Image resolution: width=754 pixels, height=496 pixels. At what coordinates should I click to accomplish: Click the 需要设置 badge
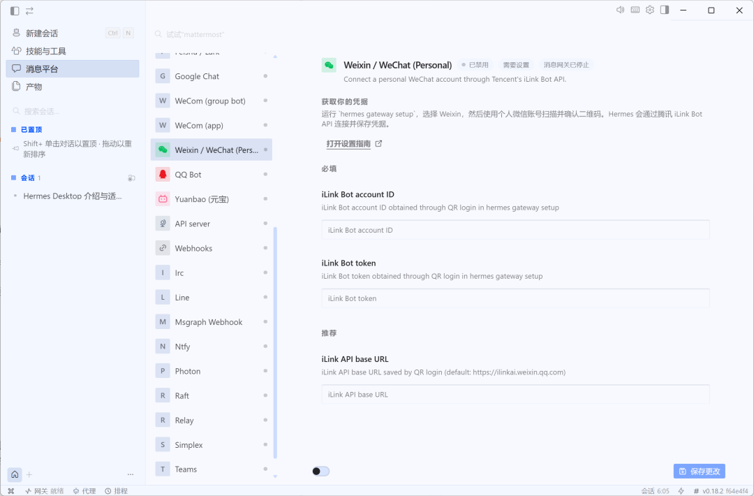(516, 65)
